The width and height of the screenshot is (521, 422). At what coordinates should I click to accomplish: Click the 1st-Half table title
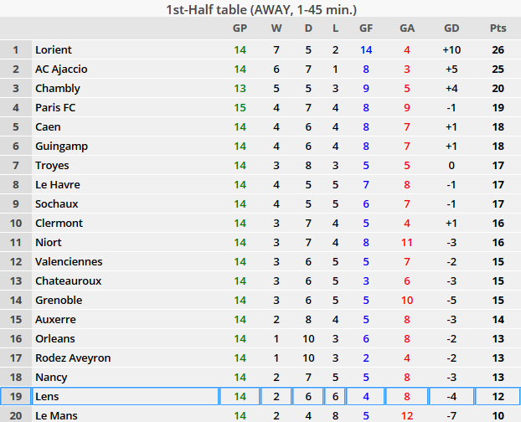pyautogui.click(x=260, y=9)
